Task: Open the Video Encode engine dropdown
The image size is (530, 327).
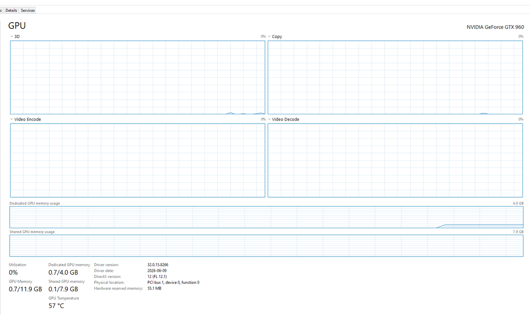Action: 11,119
